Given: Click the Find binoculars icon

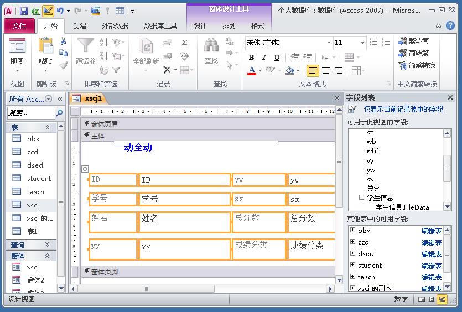Looking at the screenshot, I should click(211, 47).
